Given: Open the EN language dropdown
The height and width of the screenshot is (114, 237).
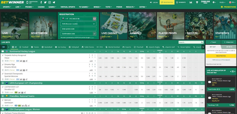Looking at the screenshot, I should click(232, 2).
